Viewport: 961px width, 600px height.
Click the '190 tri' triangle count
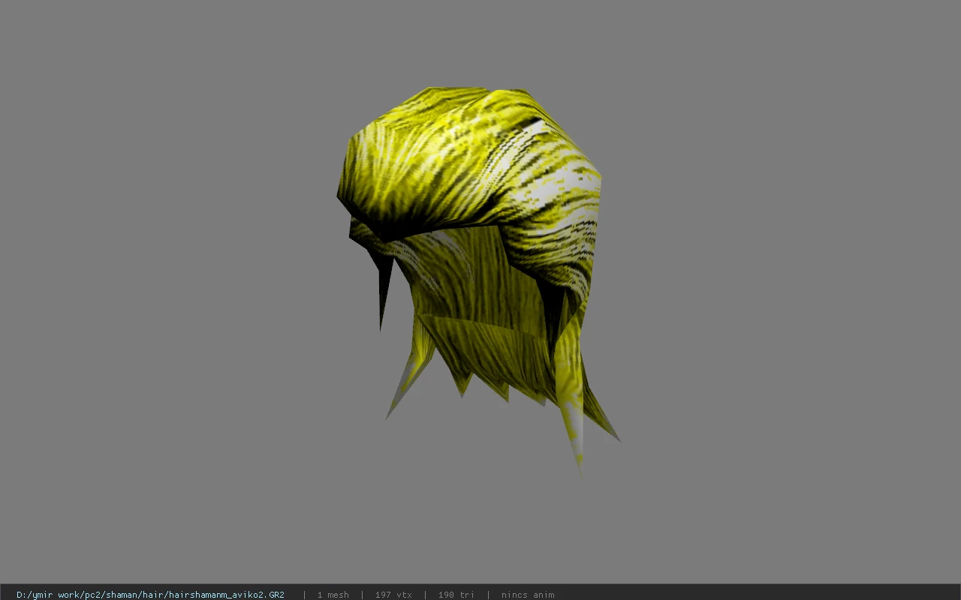click(x=456, y=595)
